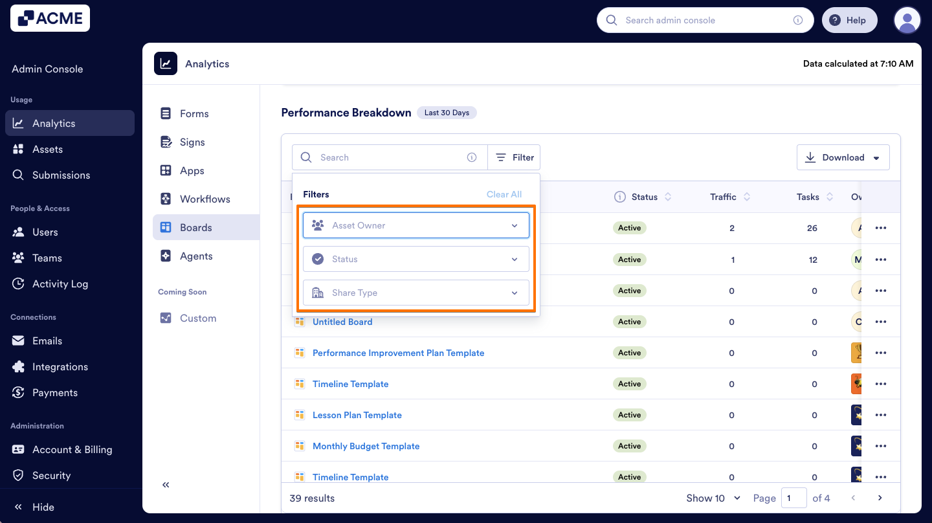Screen dimensions: 932x523
Task: Open the Show 10 results dropdown
Action: 713,498
